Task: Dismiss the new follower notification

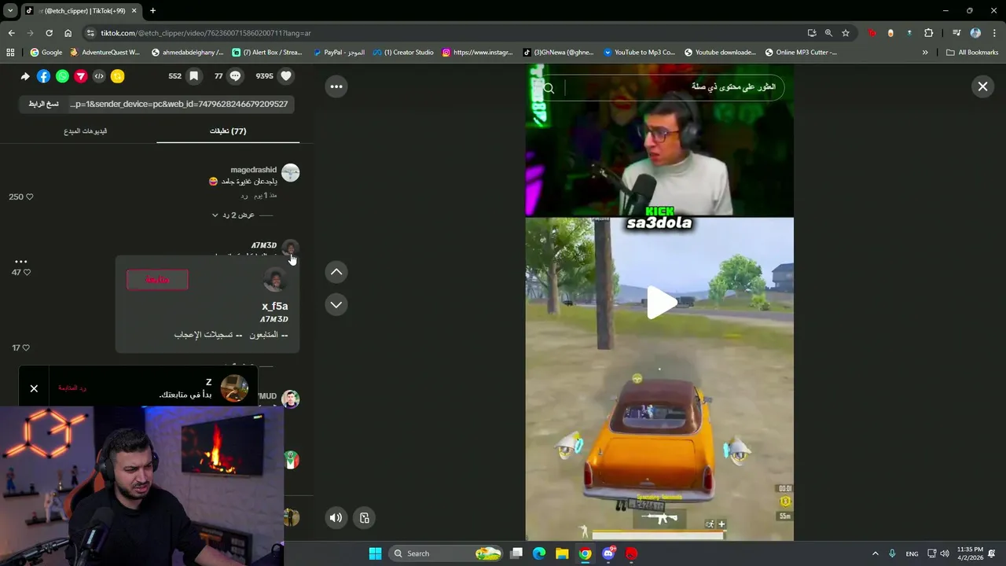Action: [x=34, y=388]
